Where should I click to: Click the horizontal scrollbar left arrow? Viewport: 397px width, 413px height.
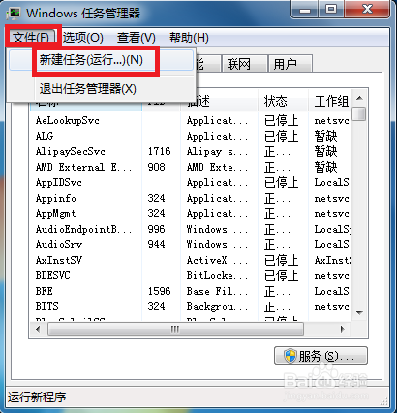38,330
